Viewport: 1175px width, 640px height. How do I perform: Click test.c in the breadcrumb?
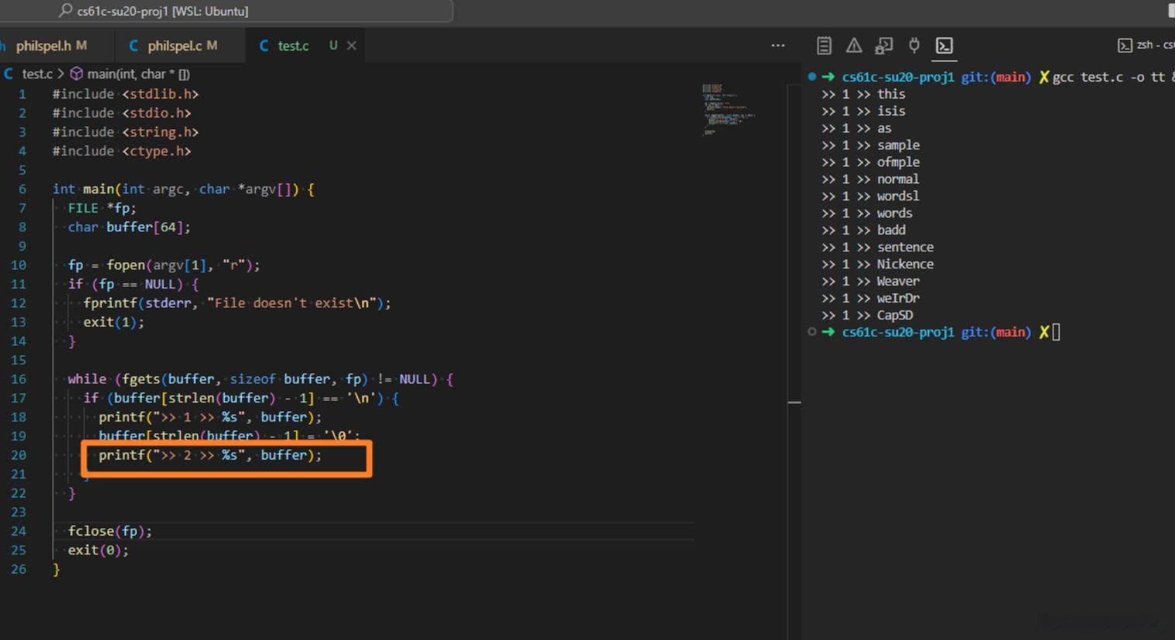pyautogui.click(x=37, y=74)
